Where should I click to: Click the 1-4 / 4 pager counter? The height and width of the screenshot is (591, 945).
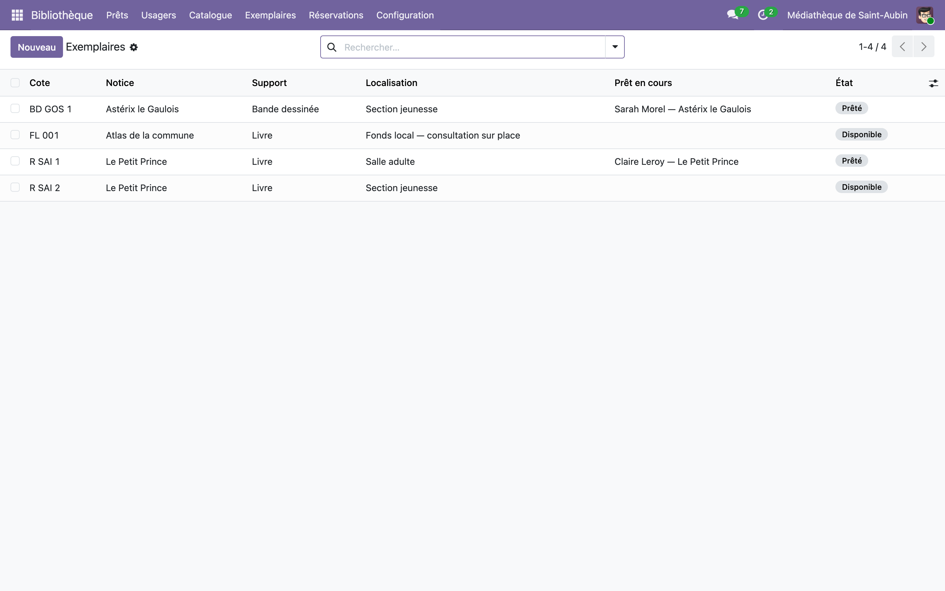tap(872, 47)
